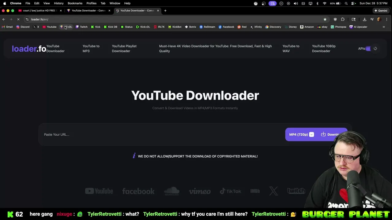This screenshot has width=392, height=220.
Task: Click the shield extension icon
Action: (x=335, y=19)
